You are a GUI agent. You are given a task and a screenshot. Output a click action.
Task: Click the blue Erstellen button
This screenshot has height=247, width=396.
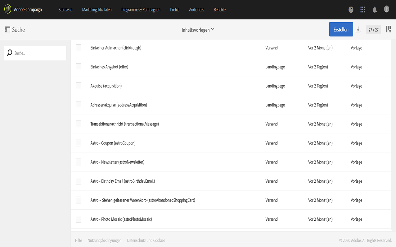tap(341, 29)
